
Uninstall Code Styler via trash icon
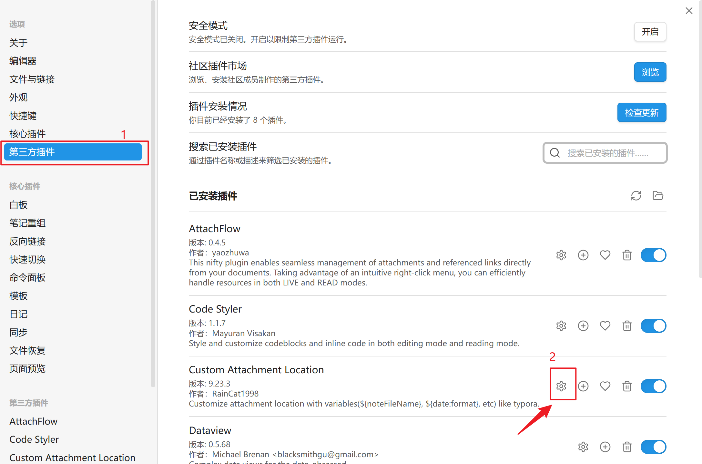point(627,325)
